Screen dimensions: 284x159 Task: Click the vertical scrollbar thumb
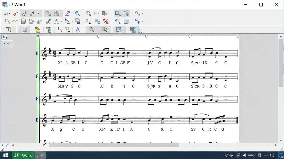click(281, 63)
